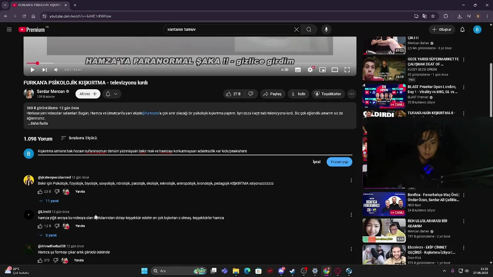
Task: Open Sıralama ölçütü sort dropdown
Action: coord(79,138)
